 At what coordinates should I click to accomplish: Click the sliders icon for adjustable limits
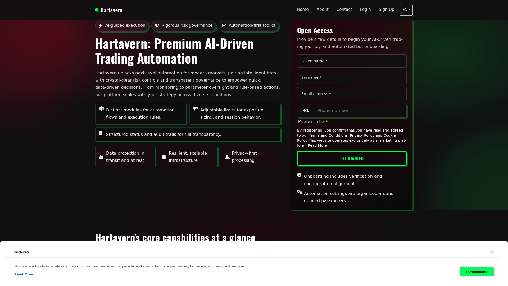click(196, 109)
